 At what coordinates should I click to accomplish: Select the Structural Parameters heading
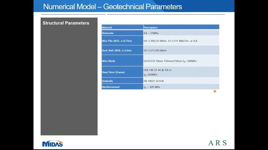tap(66, 23)
